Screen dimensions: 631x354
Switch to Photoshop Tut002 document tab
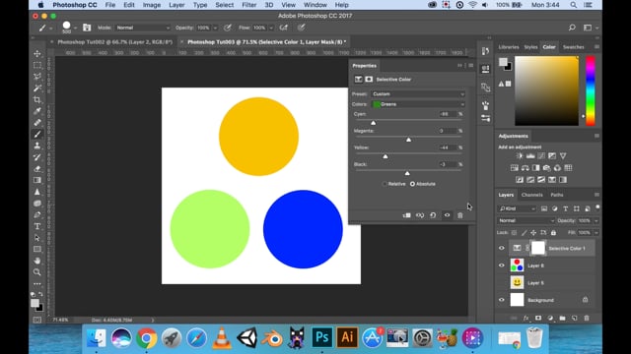click(x=114, y=41)
